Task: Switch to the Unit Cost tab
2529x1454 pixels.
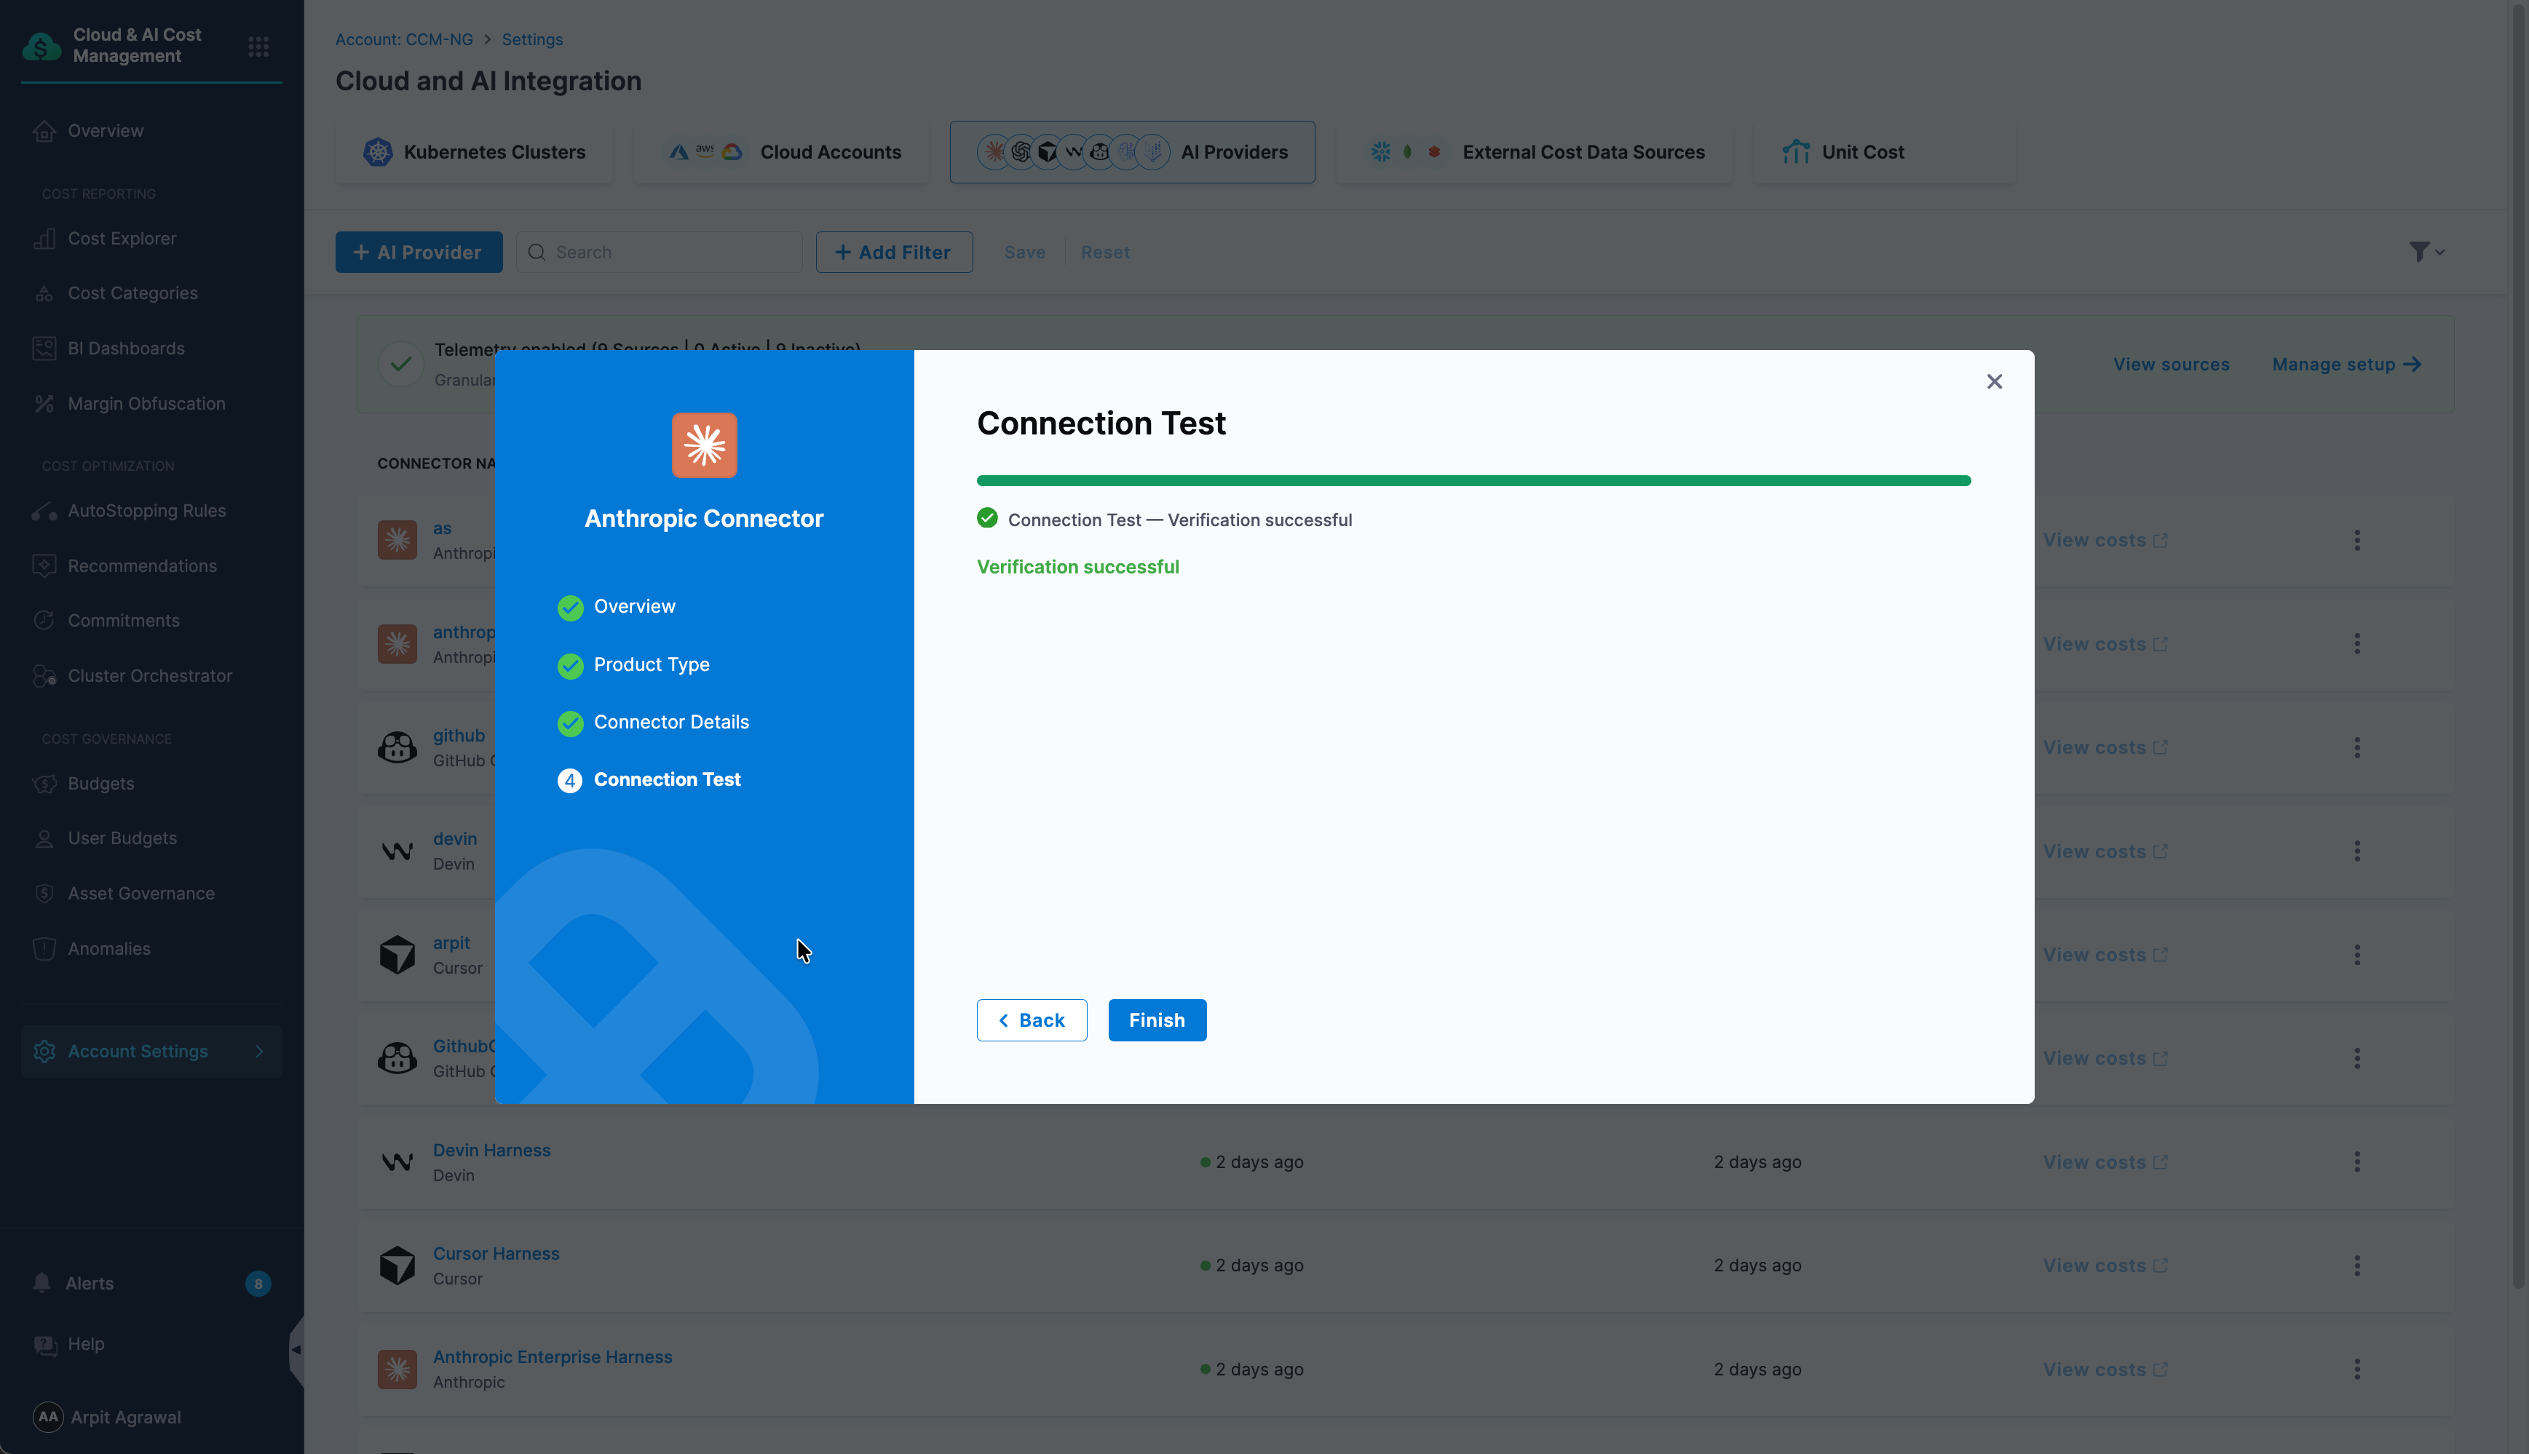Action: [x=1885, y=152]
